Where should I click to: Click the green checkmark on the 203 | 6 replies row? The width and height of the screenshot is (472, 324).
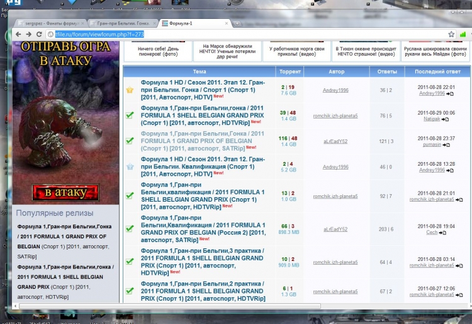coord(130,229)
